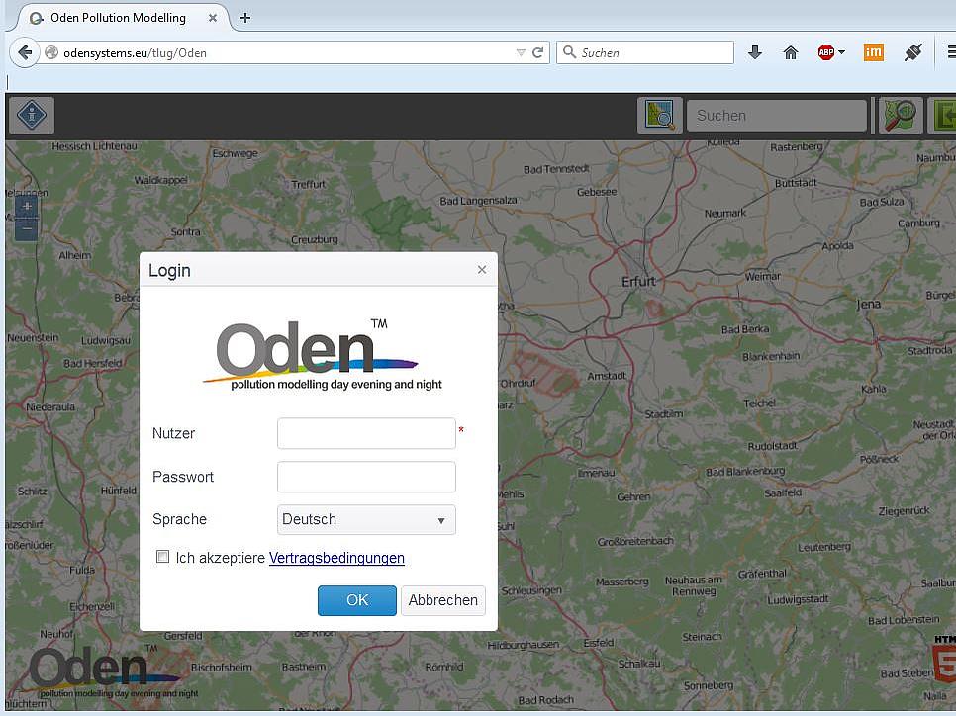Close the Login dialog with the X
This screenshot has height=716, width=956.
pyautogui.click(x=482, y=269)
